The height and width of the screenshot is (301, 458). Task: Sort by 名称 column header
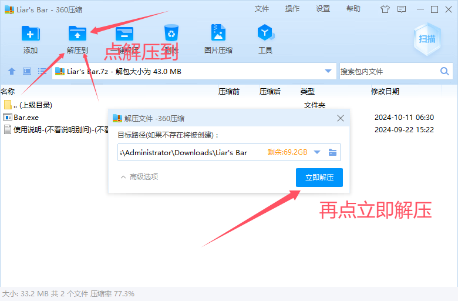(108, 91)
